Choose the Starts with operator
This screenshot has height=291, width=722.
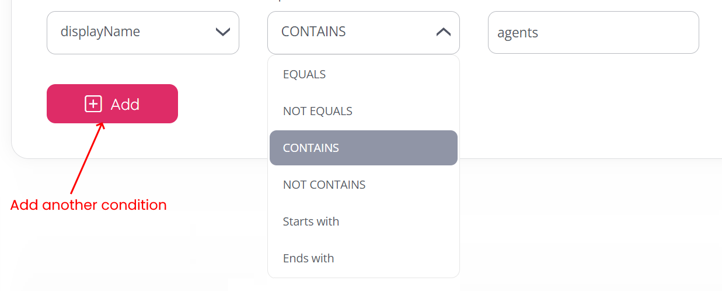pos(311,221)
